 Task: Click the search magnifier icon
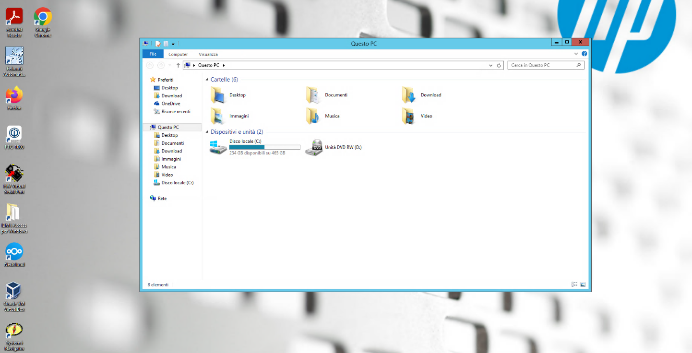point(578,65)
